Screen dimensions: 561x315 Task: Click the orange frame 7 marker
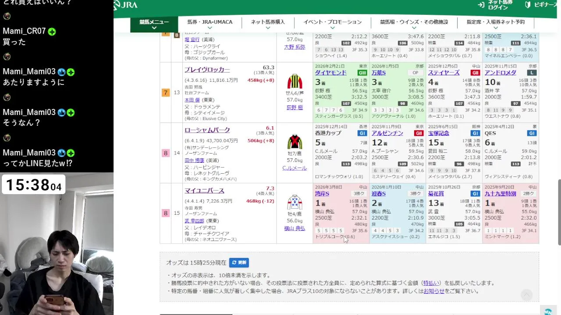[165, 92]
